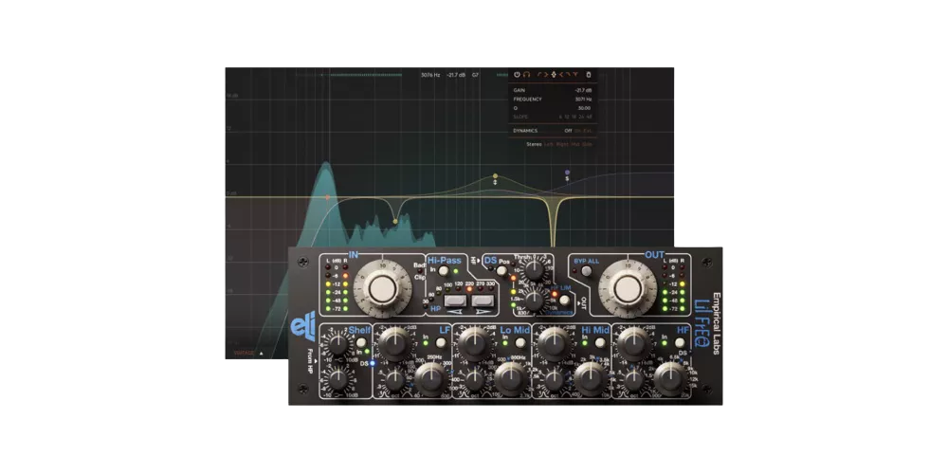Viewport: 948px width, 474px height.
Task: Click the yellow dip EQ node
Action: coord(394,221)
